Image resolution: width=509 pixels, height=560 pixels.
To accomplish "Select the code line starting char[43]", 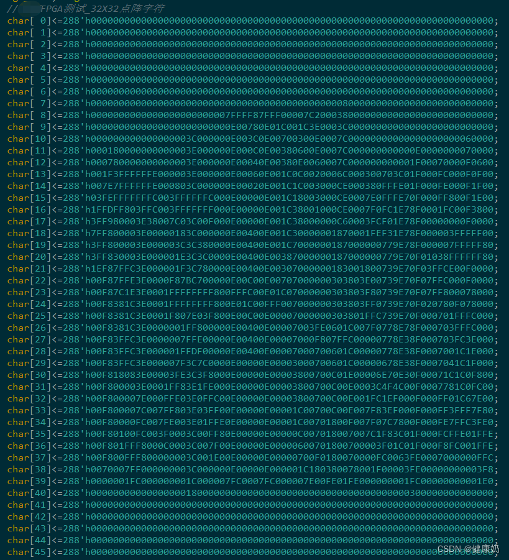I will [252, 528].
